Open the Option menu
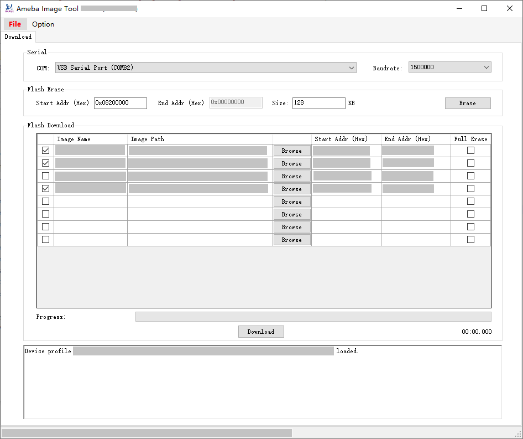 point(43,24)
